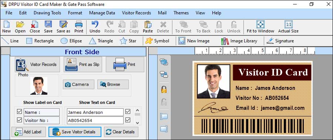Click the Copy icon
The width and height of the screenshot is (333, 140).
[134, 24]
